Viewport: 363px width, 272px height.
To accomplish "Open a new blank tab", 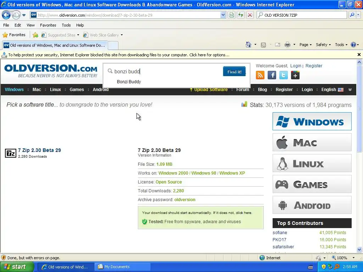I will coord(113,45).
